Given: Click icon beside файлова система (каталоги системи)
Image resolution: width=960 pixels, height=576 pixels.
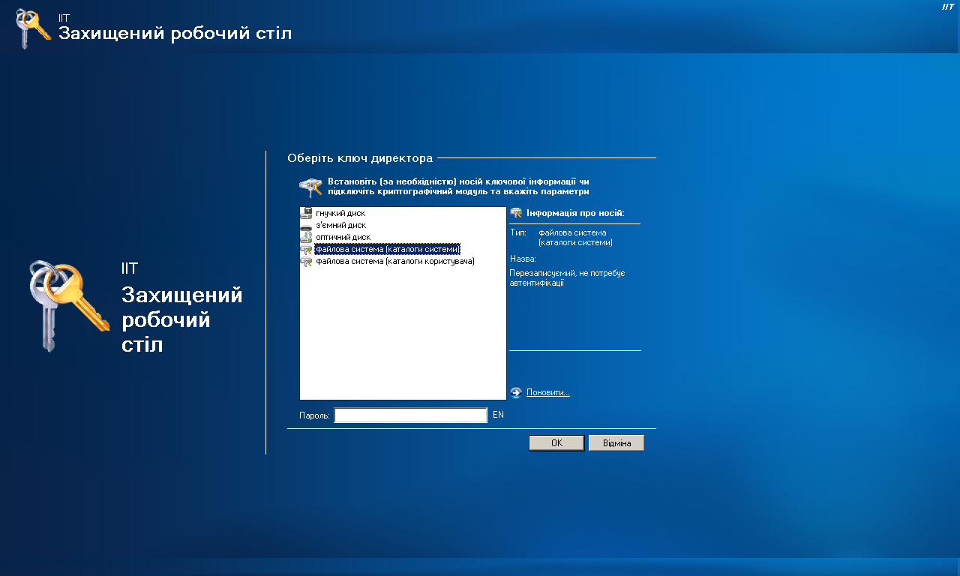Looking at the screenshot, I should pyautogui.click(x=306, y=249).
